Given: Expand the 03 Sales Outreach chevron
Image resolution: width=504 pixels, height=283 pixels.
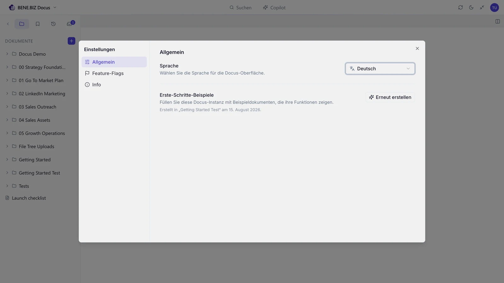Looking at the screenshot, I should click(7, 107).
